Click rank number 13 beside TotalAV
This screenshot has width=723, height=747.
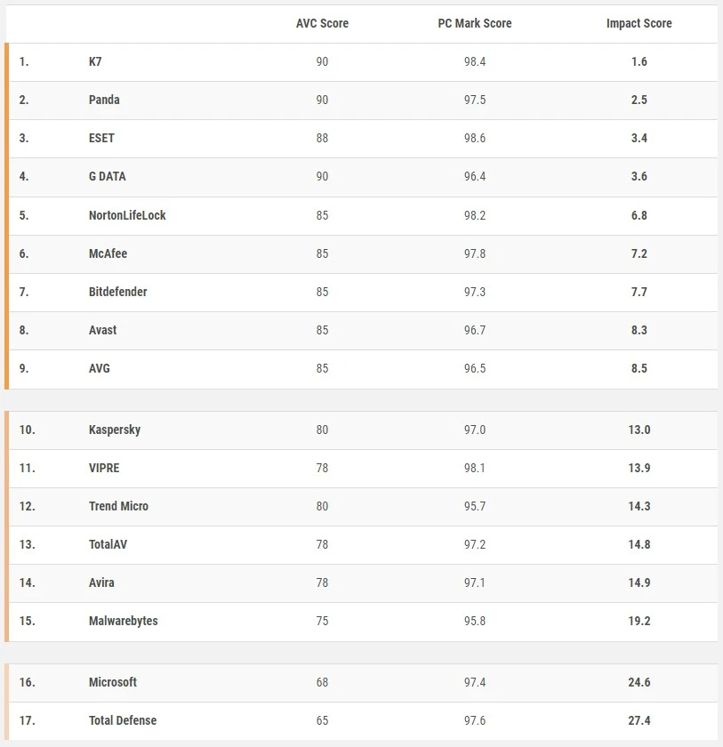click(x=27, y=544)
